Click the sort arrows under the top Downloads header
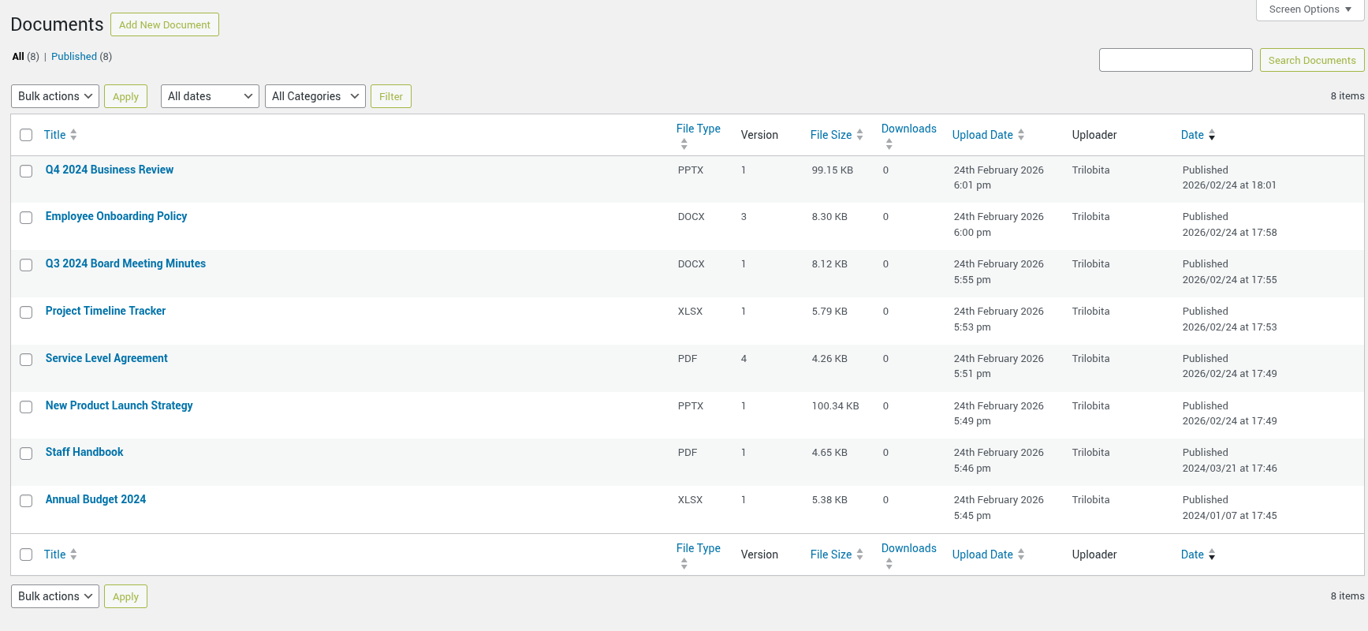Viewport: 1368px width, 631px height. (889, 144)
